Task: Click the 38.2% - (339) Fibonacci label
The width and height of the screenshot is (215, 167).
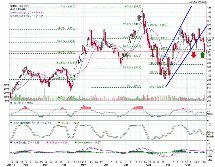Action: tap(66, 41)
